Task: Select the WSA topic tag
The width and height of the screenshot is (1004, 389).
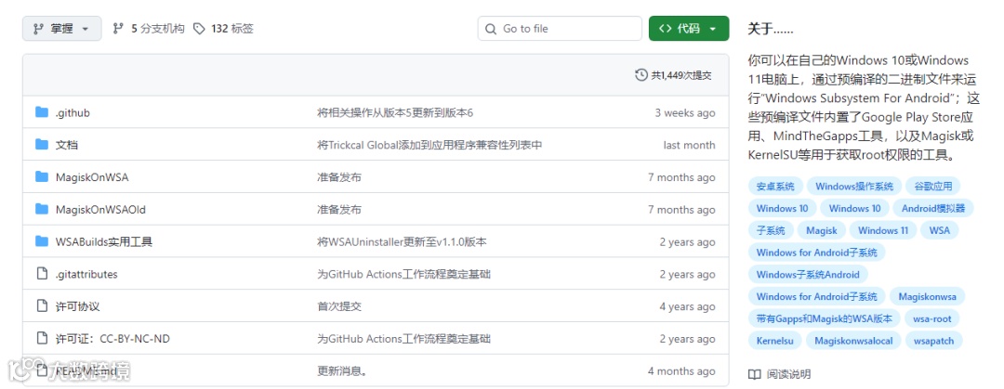Action: pos(939,230)
